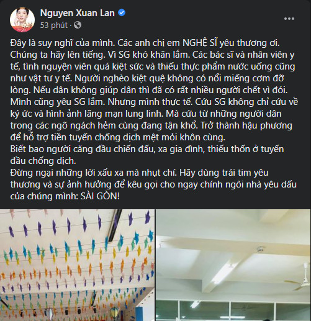Click the line starting "Biết bao người căng đầu"

[147, 149]
